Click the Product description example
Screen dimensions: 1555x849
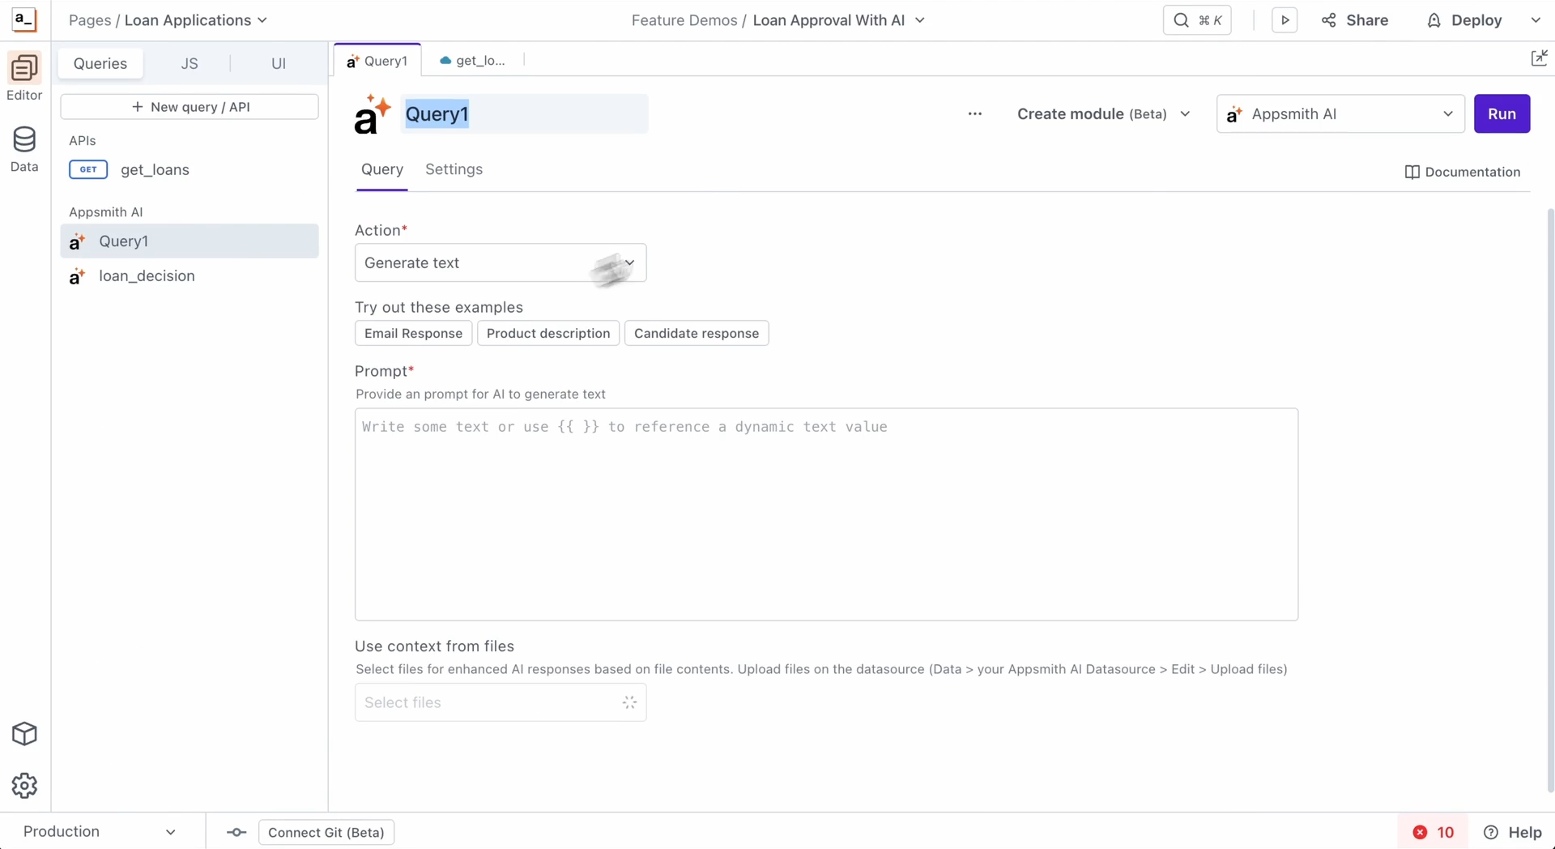pos(548,334)
